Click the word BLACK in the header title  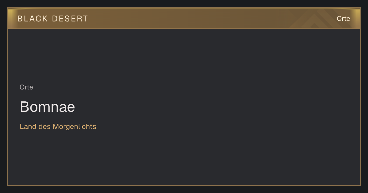pos(33,19)
